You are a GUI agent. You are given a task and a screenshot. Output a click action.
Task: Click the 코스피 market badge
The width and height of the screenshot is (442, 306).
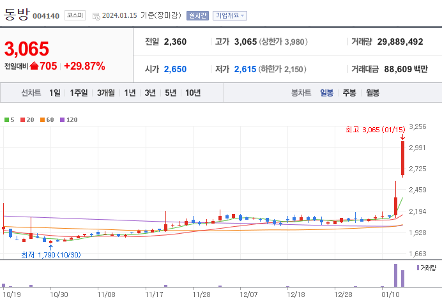point(75,15)
